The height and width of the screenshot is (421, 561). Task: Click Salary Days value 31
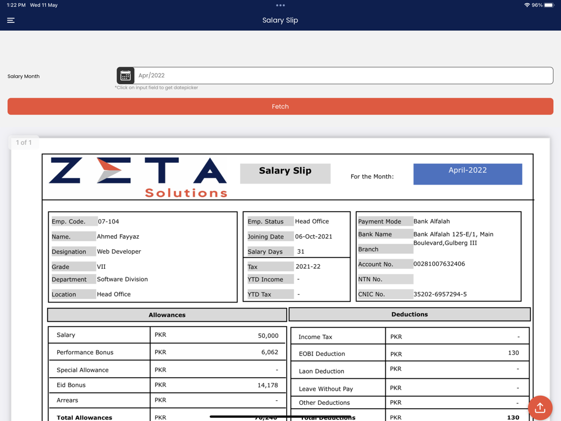301,251
